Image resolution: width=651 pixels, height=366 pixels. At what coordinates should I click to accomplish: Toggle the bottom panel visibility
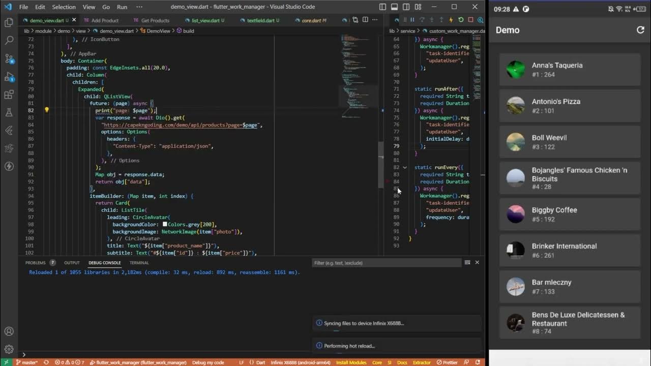394,7
